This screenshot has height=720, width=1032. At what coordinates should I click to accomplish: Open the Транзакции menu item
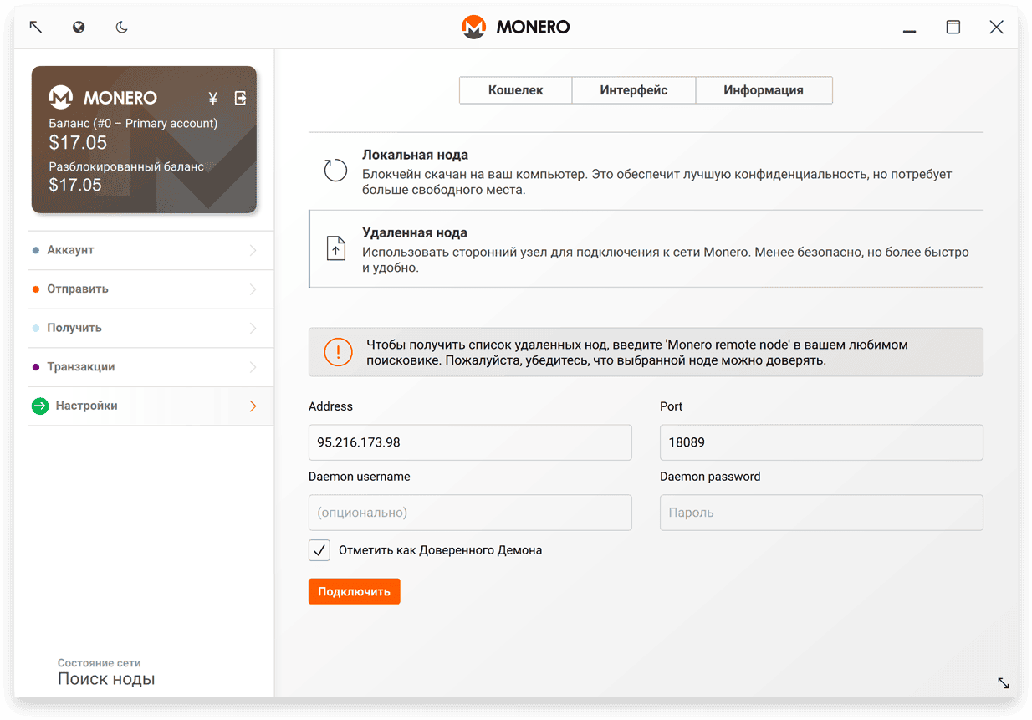pyautogui.click(x=151, y=367)
